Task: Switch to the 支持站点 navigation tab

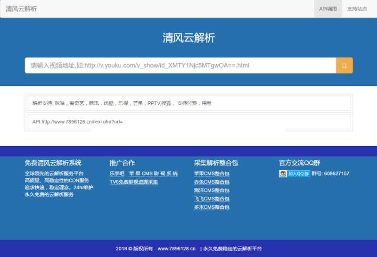Action: [x=357, y=9]
